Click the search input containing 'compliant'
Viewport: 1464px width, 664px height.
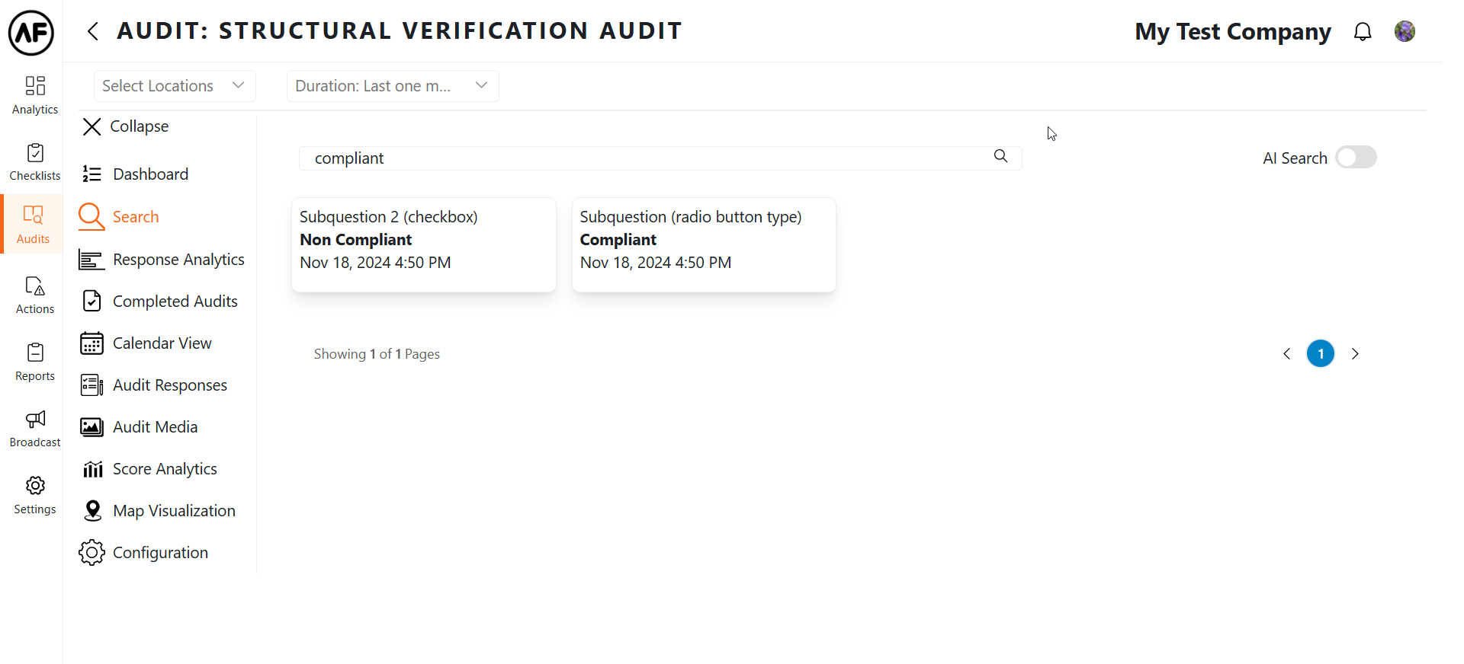(648, 158)
